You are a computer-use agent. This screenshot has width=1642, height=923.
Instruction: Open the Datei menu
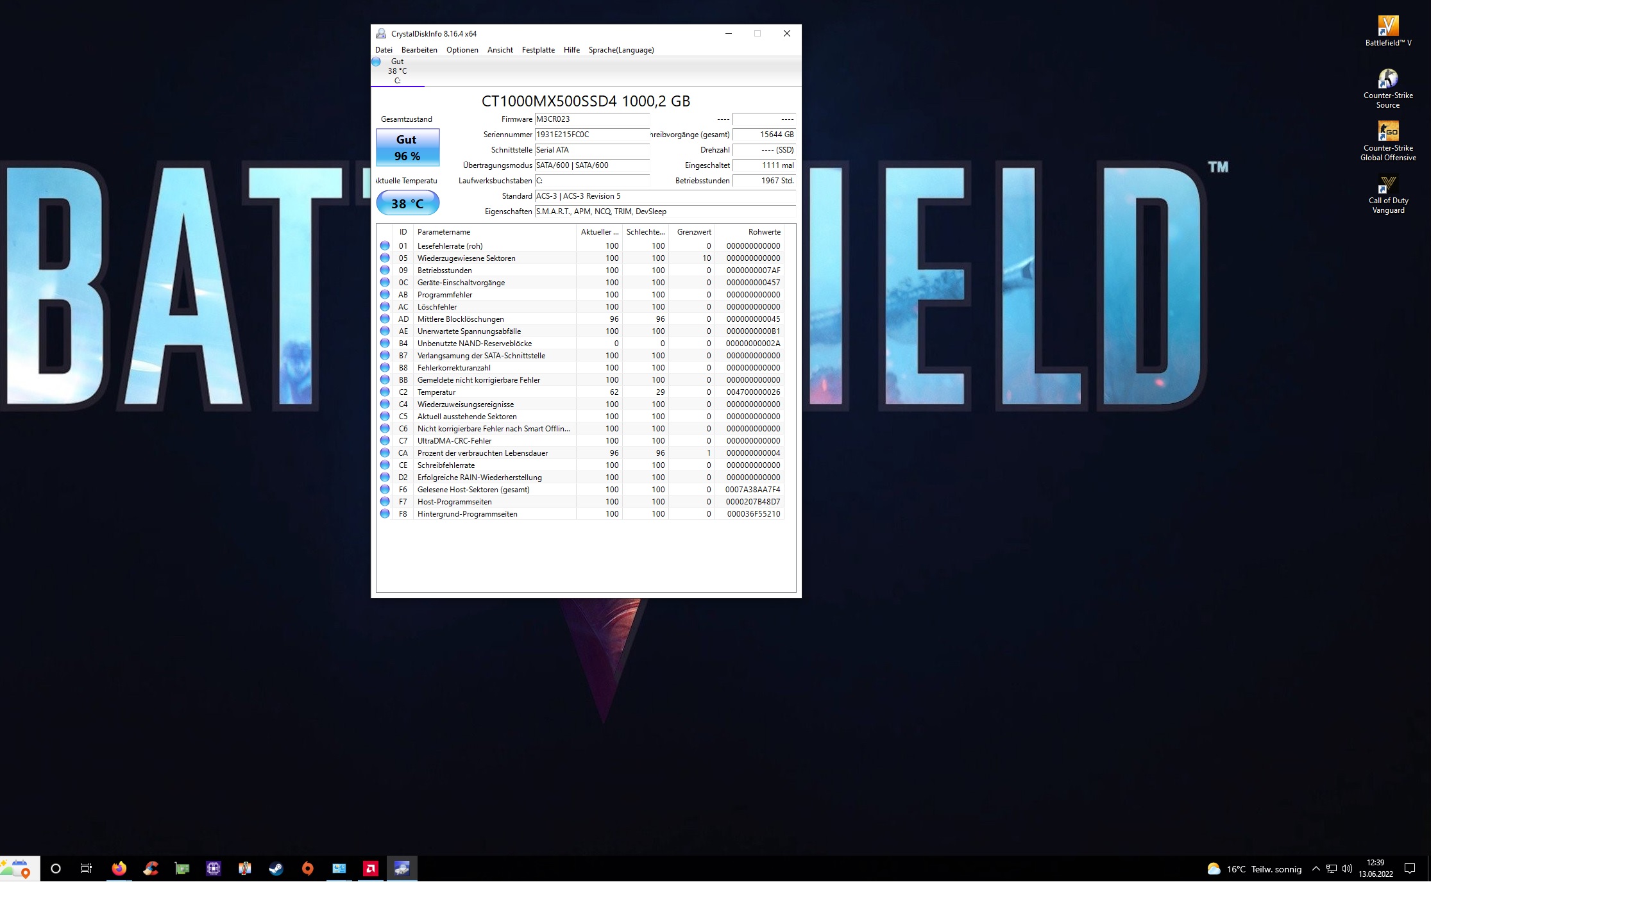click(x=384, y=50)
